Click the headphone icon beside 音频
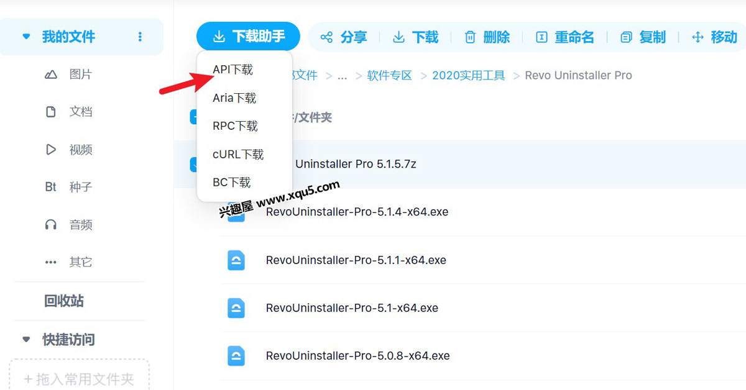Image resolution: width=746 pixels, height=390 pixels. click(51, 225)
